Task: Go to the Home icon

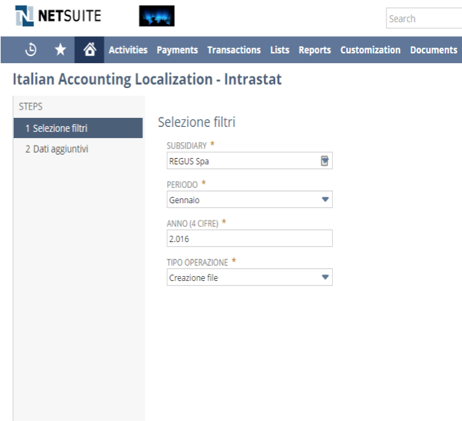Action: click(x=90, y=49)
